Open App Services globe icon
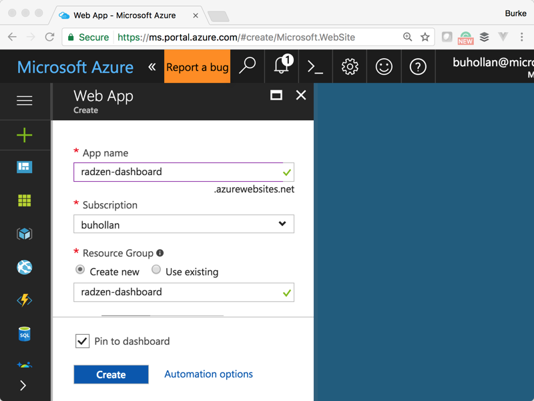Screen dimensions: 534x401 point(25,267)
